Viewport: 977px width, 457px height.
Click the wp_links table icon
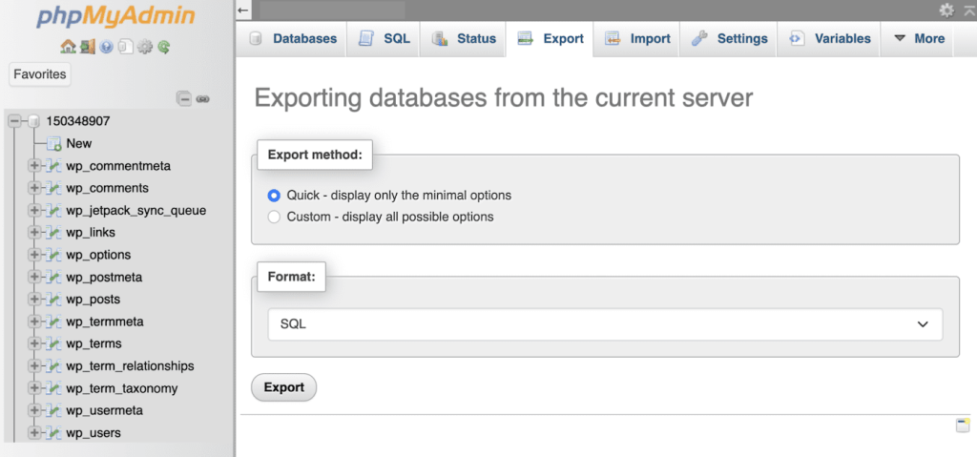pos(54,233)
